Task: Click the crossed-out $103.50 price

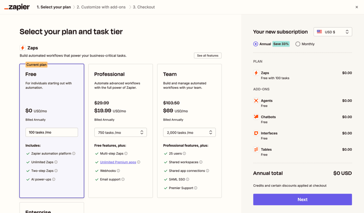Action: point(172,103)
